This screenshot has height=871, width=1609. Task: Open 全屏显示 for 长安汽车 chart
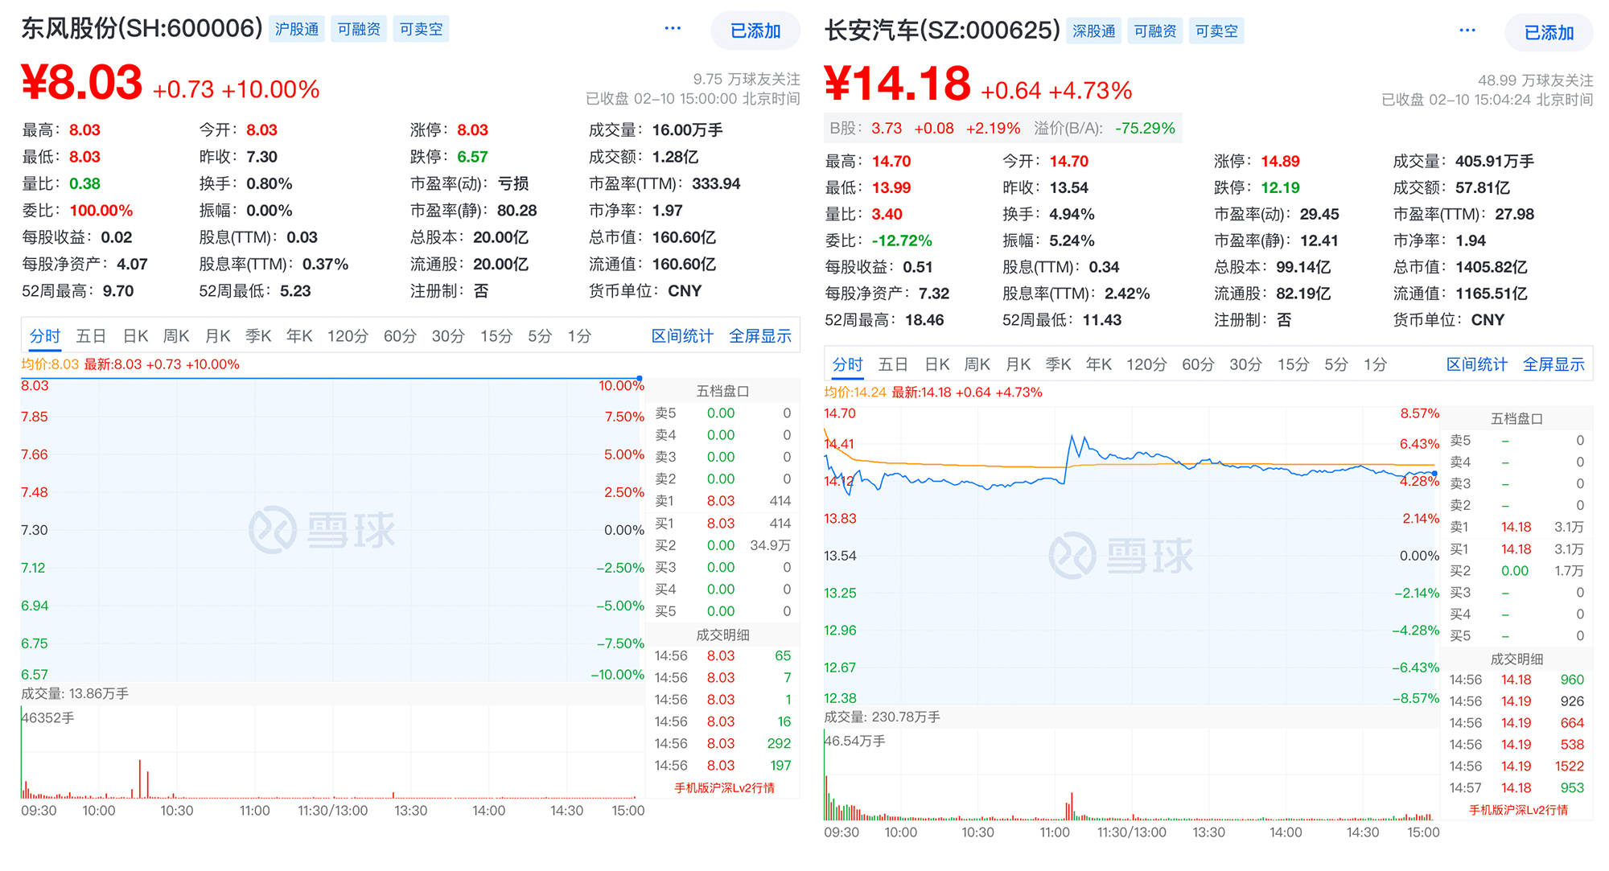coord(1553,364)
